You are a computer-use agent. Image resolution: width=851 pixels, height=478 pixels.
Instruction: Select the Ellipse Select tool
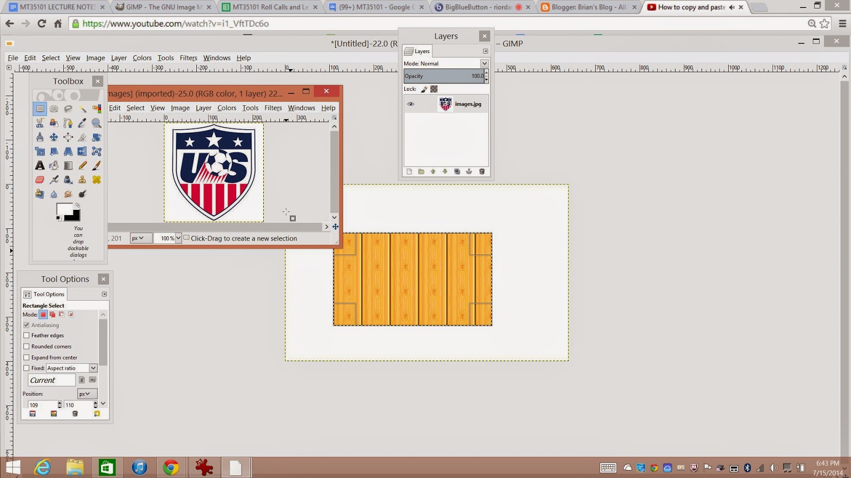(x=54, y=109)
